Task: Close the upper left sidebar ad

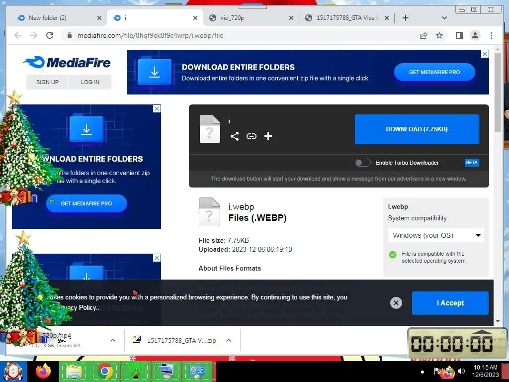Action: point(157,108)
